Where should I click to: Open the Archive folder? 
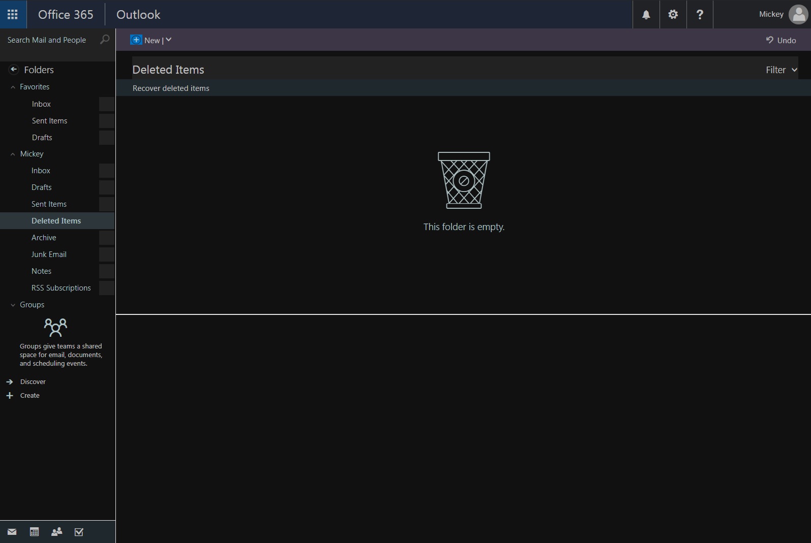44,238
